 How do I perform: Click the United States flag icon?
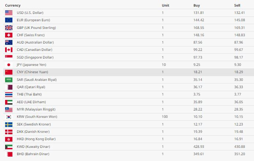click(x=9, y=13)
